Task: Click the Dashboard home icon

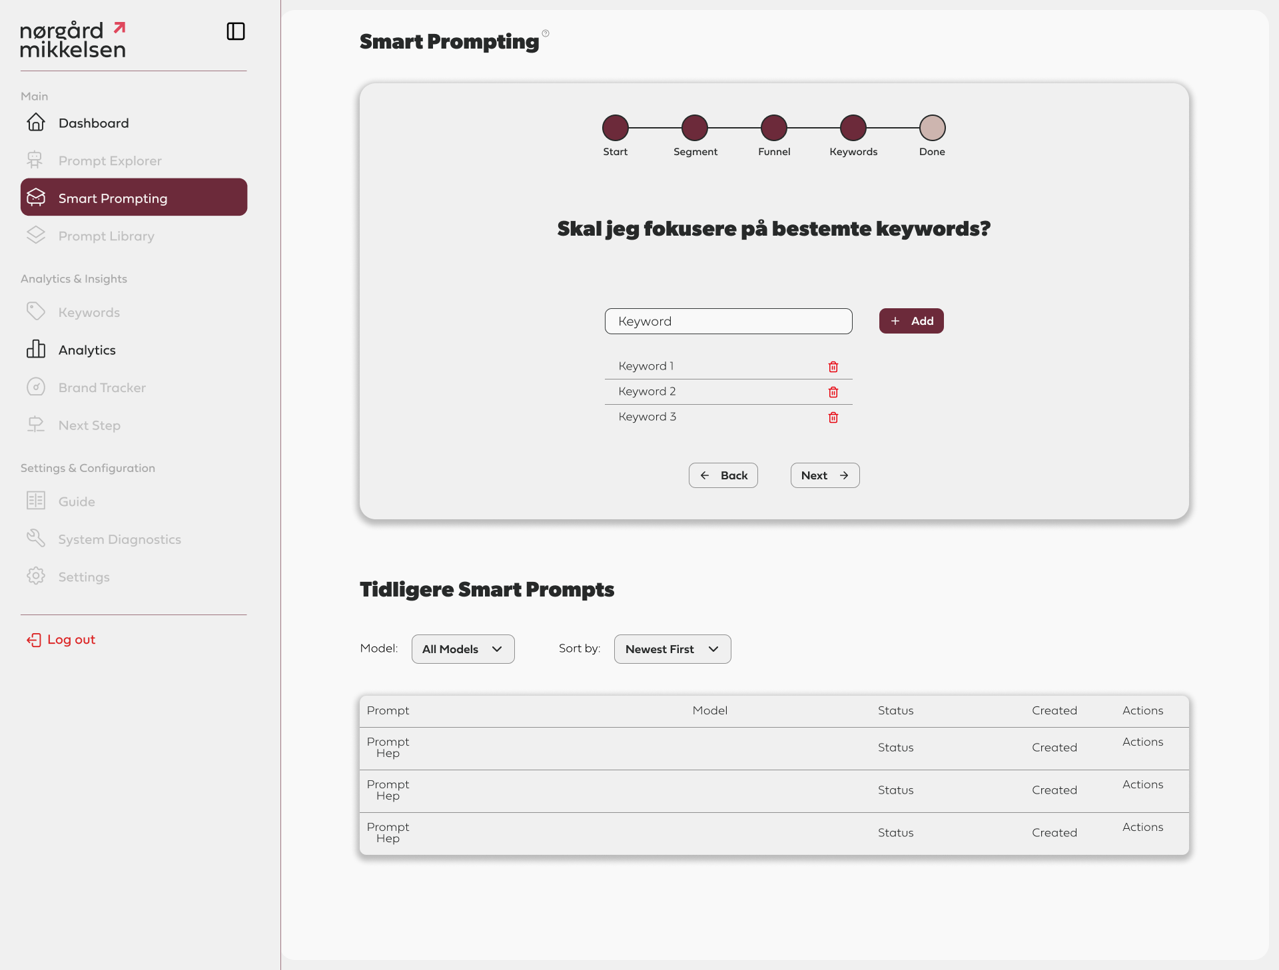Action: point(36,122)
